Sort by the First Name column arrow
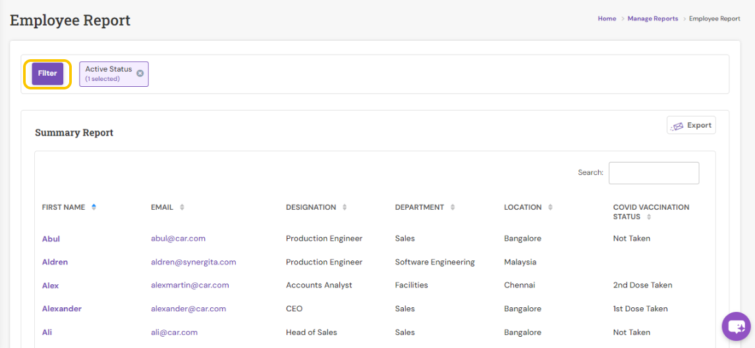The height and width of the screenshot is (348, 755). coord(94,207)
